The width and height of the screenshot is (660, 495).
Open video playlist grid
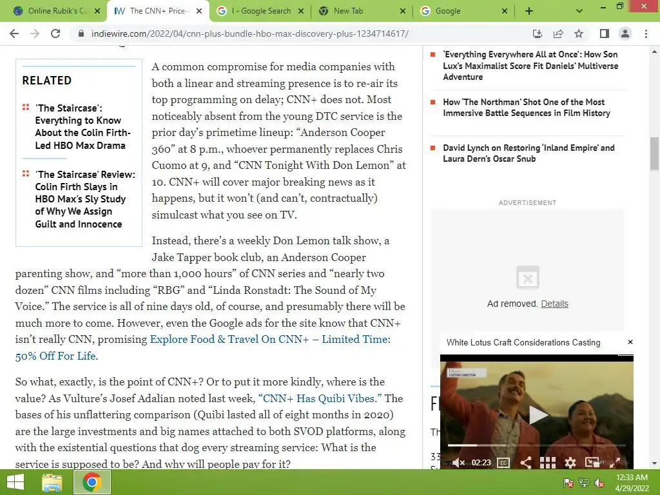tap(548, 463)
